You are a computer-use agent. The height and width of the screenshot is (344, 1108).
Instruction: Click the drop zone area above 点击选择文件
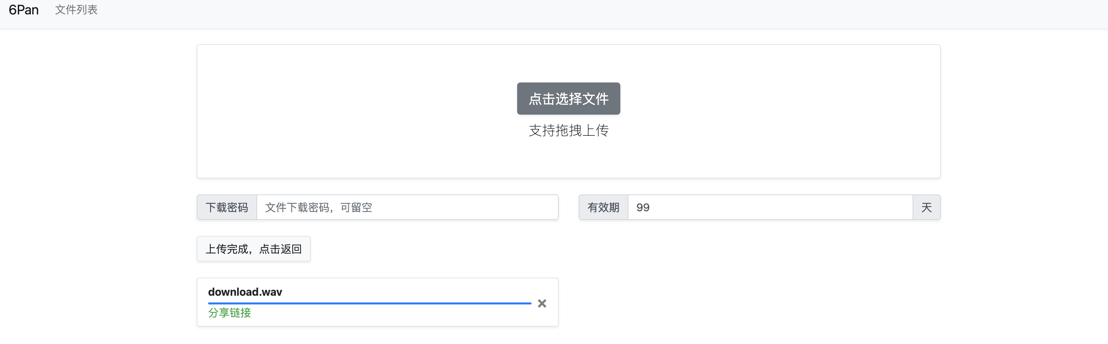pyautogui.click(x=568, y=62)
